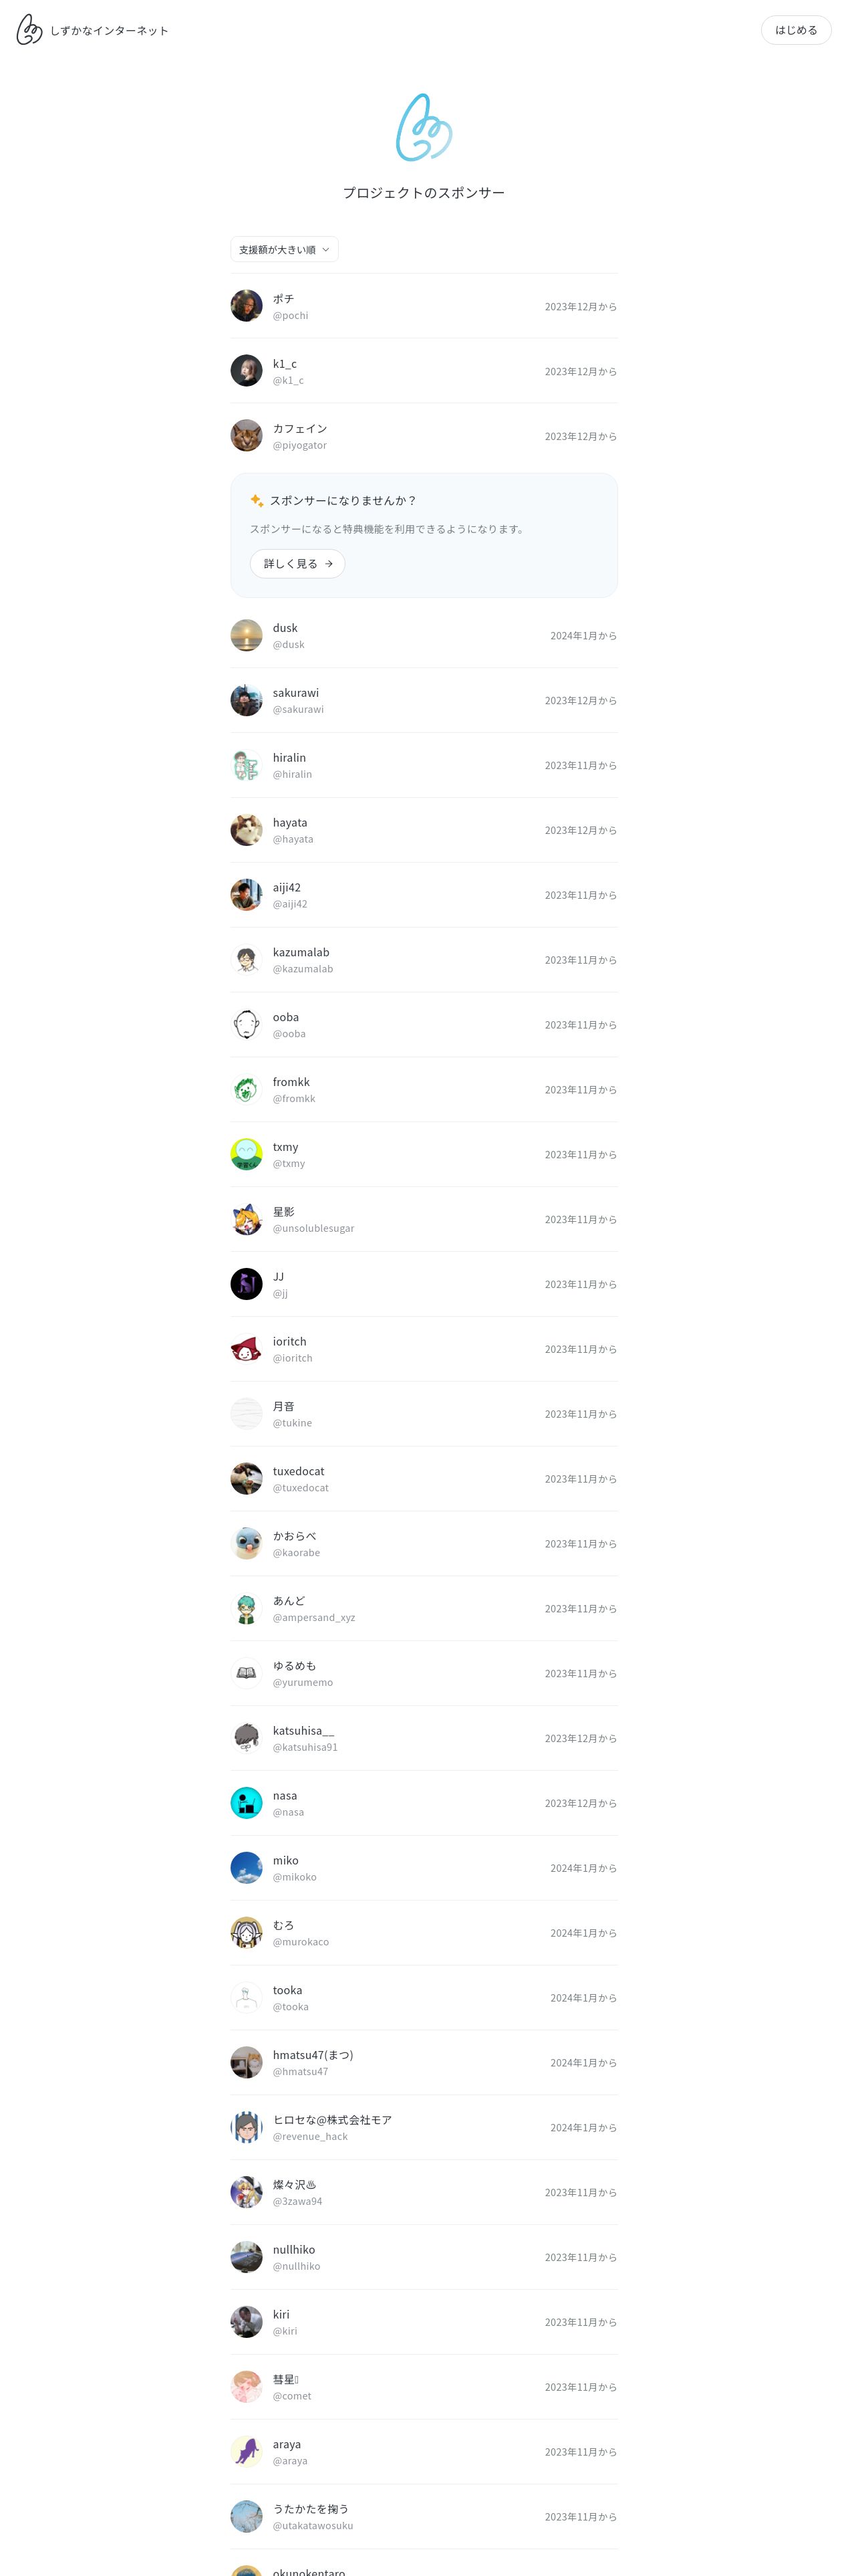Viewport: 858px width, 2576px height.
Task: Click the large blue project logo
Action: pos(424,127)
